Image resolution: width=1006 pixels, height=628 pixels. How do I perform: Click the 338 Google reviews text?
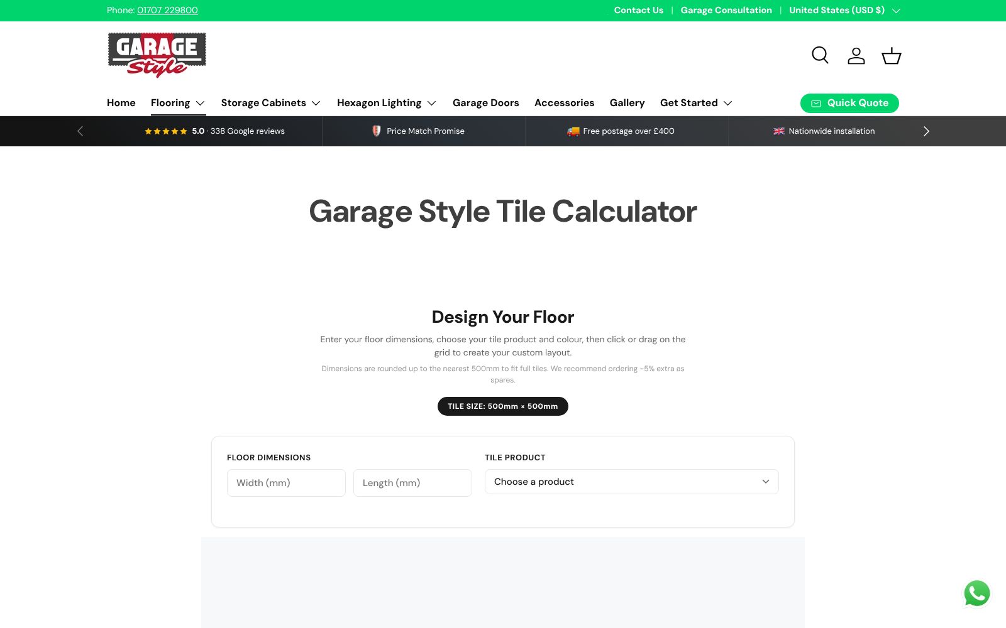[247, 131]
